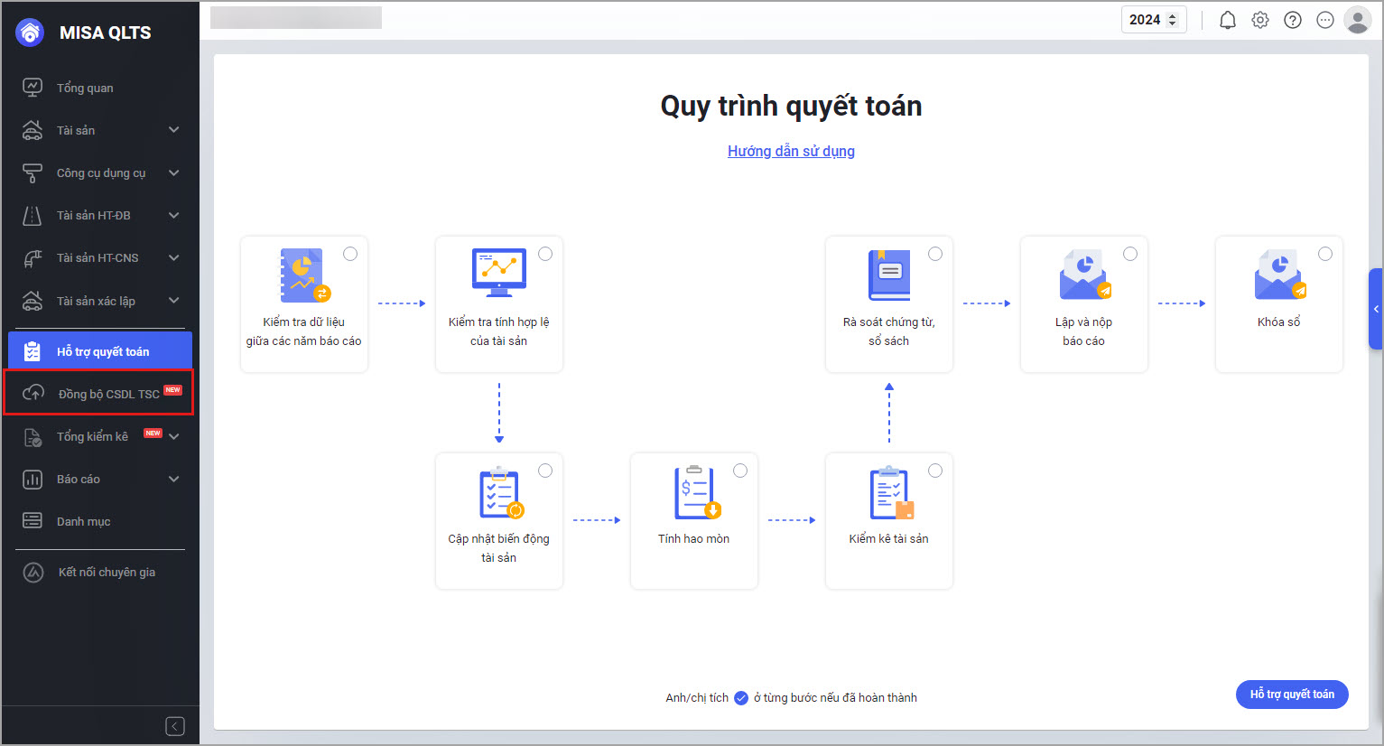Expand the Tài sản xác lập chevron

(174, 301)
